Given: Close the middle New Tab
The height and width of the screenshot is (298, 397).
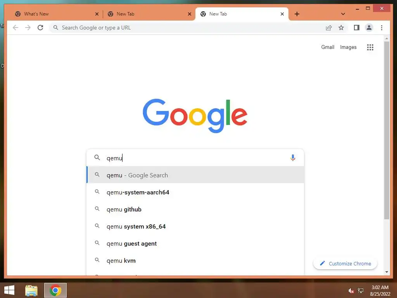Looking at the screenshot, I should 189,14.
